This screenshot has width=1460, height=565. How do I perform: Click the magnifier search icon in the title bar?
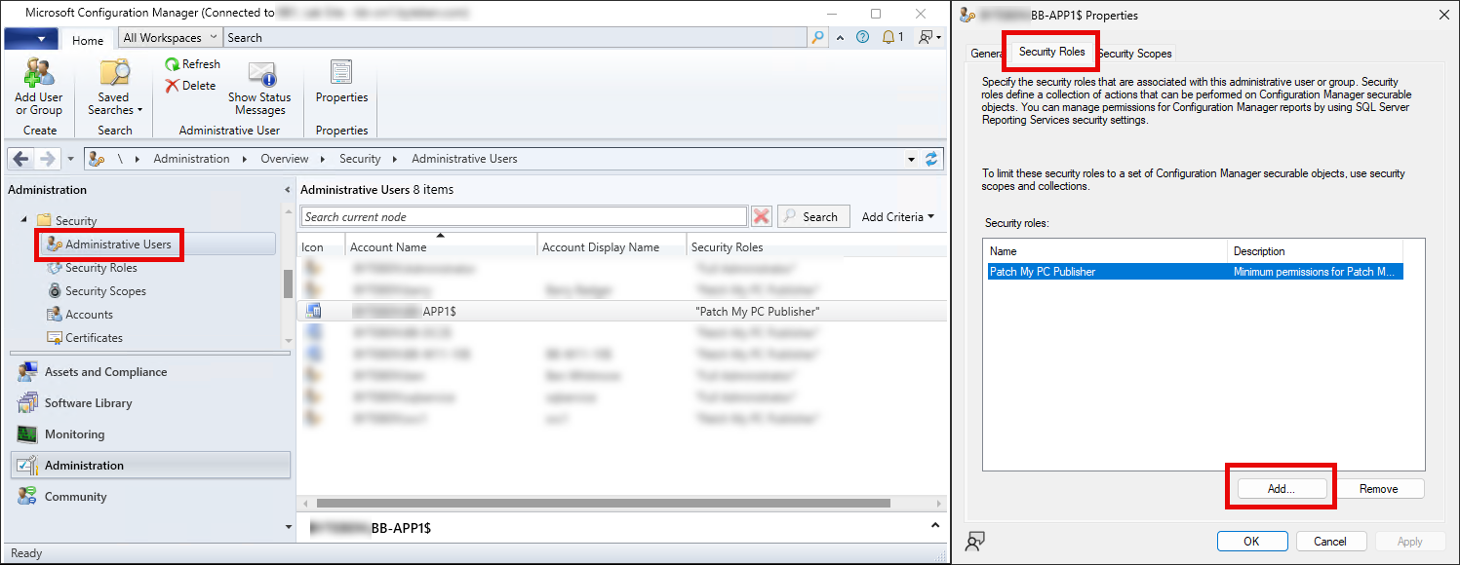pyautogui.click(x=817, y=37)
